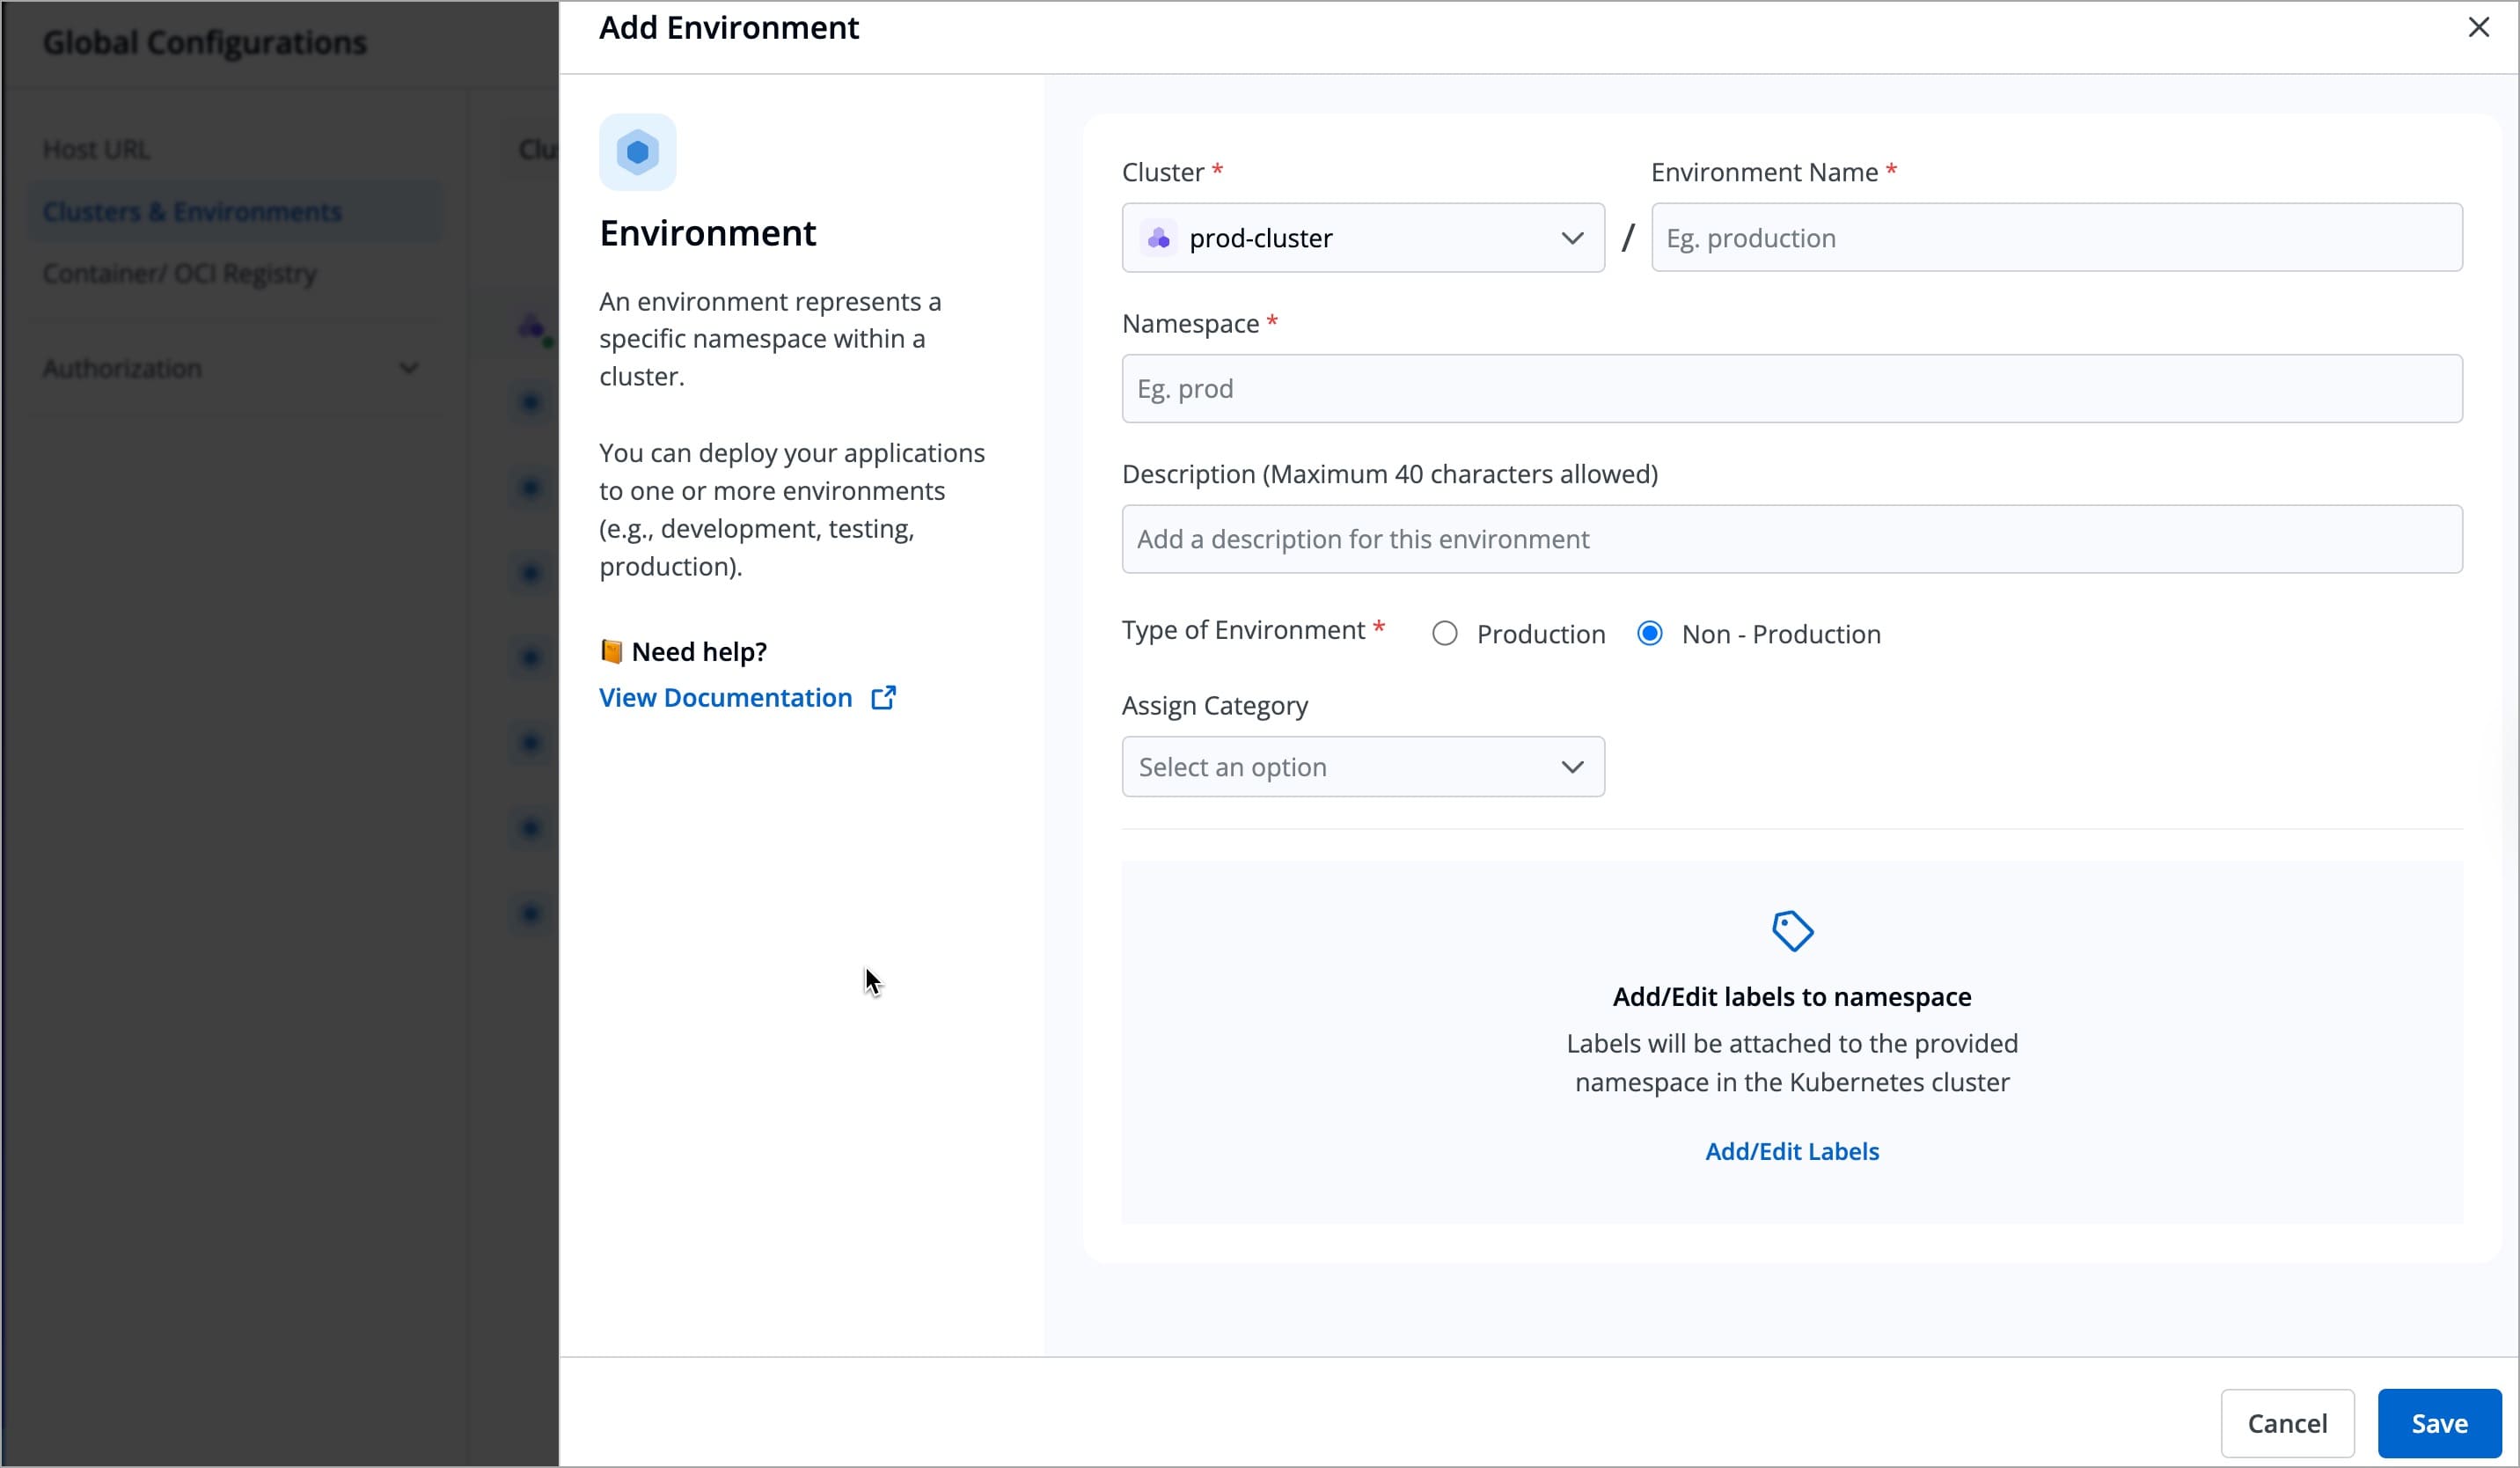Go to Container/ OCI Registry menu item
This screenshot has width=2520, height=1468.
(180, 274)
